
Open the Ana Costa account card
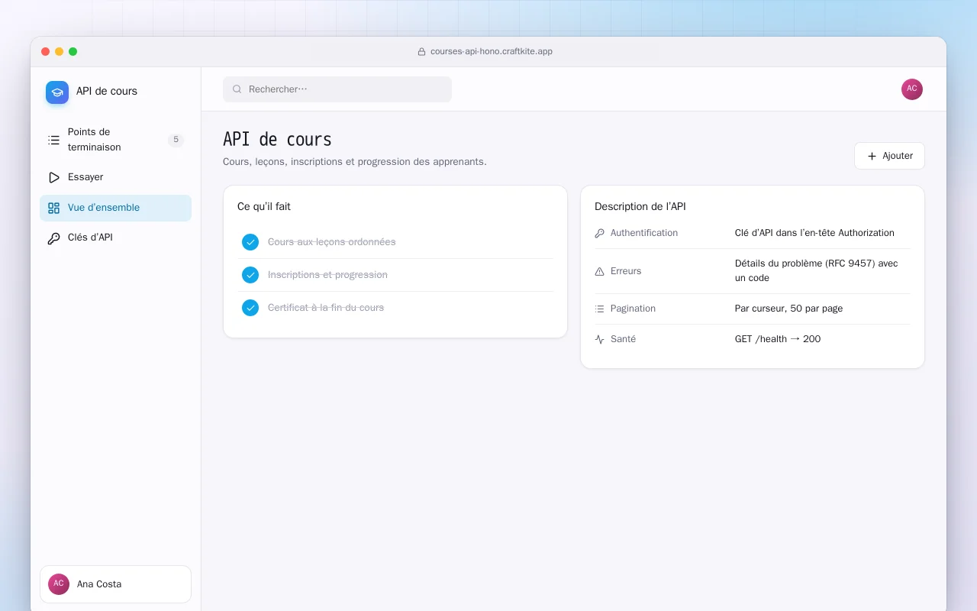click(115, 584)
